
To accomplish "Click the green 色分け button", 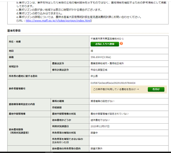I will 156,89.
